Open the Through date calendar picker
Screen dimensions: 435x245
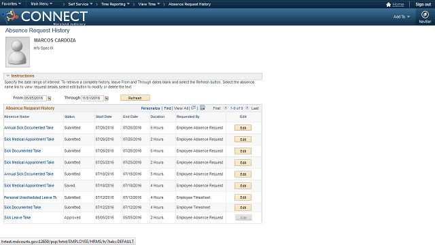(x=107, y=98)
